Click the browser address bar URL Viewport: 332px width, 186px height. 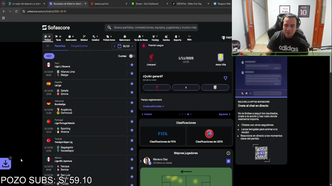point(46,11)
